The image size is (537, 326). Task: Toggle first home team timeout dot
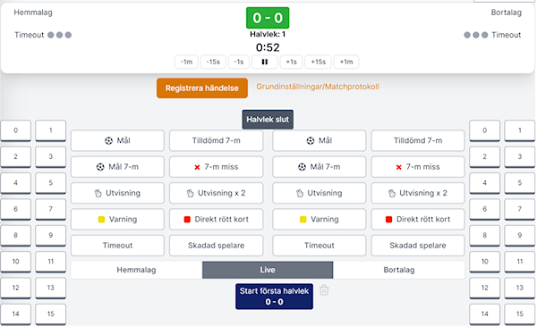pyautogui.click(x=51, y=35)
